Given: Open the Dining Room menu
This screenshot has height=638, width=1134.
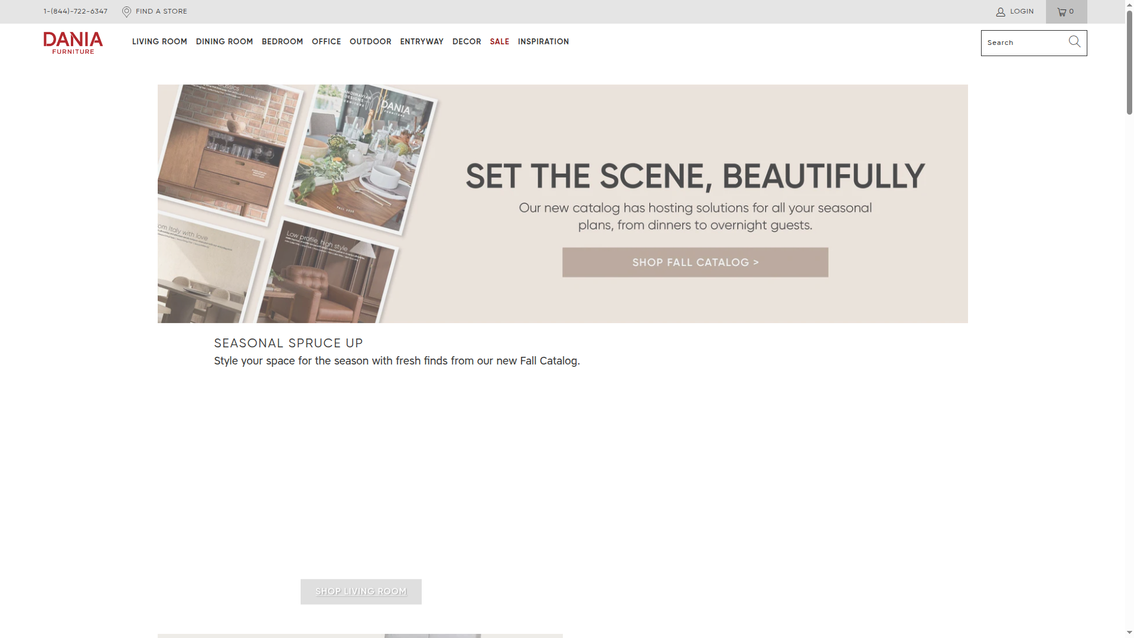Looking at the screenshot, I should [x=224, y=42].
